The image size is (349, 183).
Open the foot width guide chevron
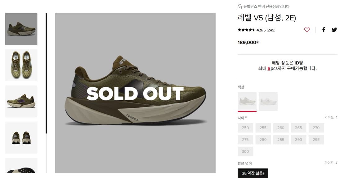coord(336,163)
